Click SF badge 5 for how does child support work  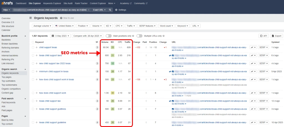pos(97,93)
